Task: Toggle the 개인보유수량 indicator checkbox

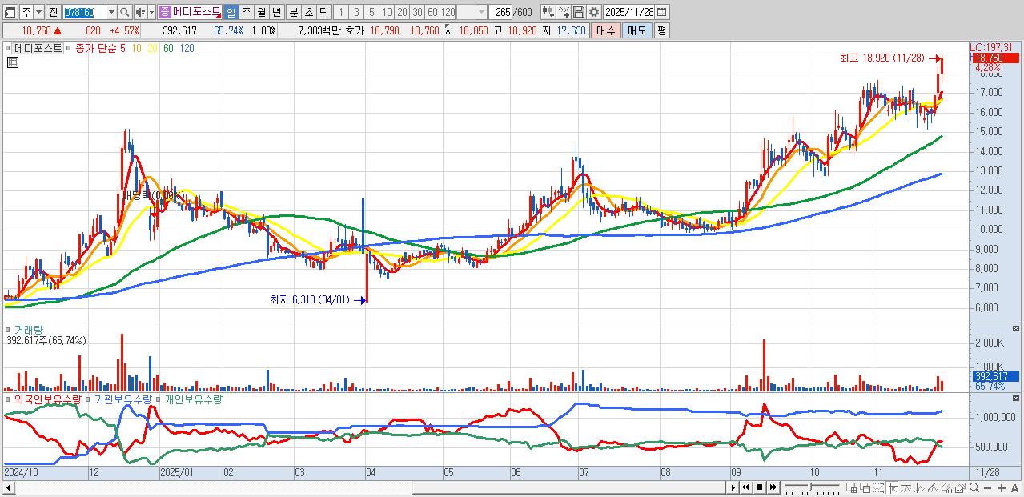Action: [159, 399]
